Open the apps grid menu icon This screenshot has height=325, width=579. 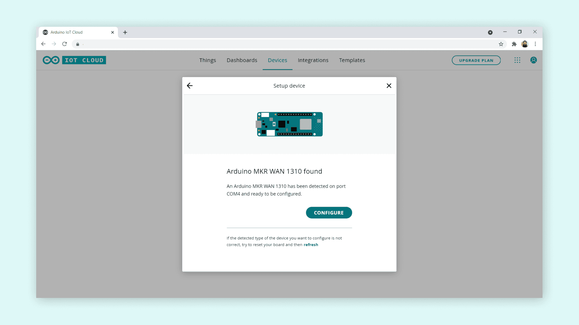coord(517,60)
